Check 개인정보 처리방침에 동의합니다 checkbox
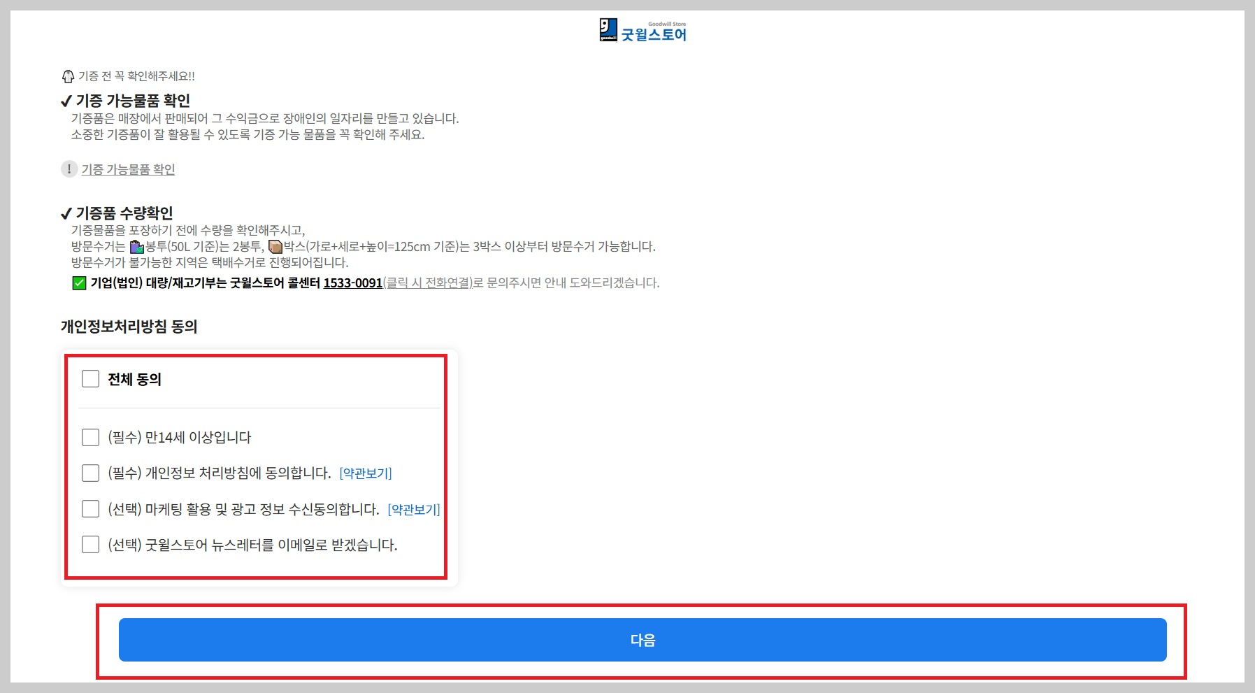1255x693 pixels. click(91, 473)
